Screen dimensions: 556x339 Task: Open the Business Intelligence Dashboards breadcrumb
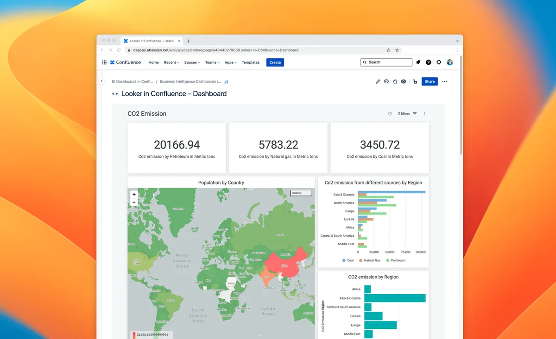(190, 81)
